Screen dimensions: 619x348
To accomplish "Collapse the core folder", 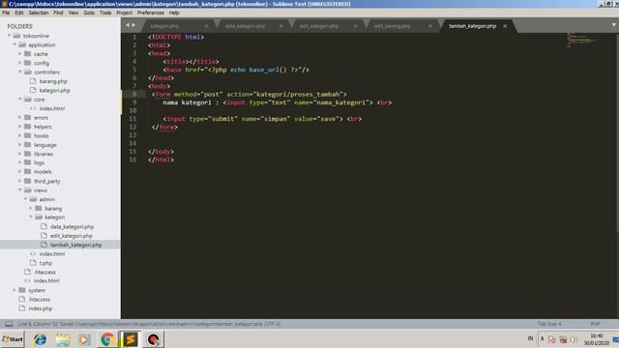I will coord(20,99).
